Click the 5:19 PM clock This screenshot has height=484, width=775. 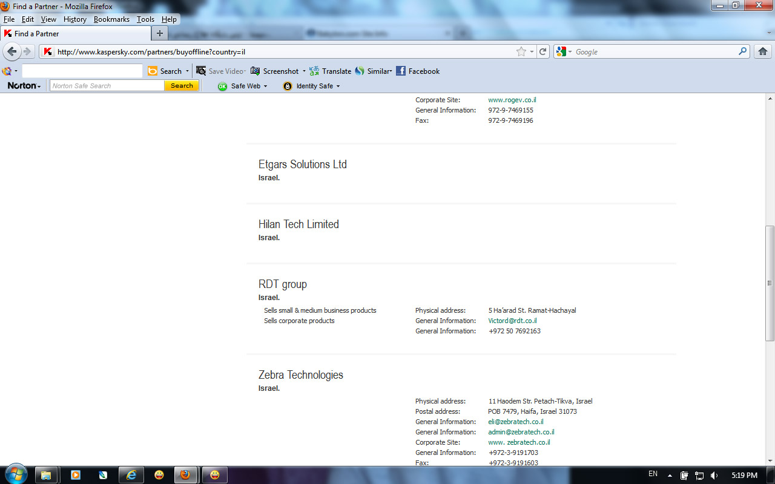(744, 476)
